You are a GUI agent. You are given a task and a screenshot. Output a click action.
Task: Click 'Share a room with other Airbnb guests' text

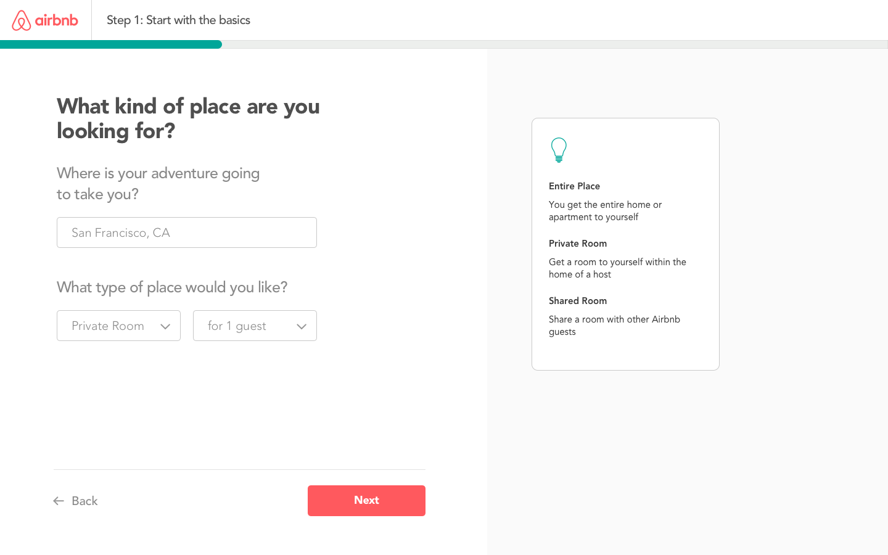point(614,326)
